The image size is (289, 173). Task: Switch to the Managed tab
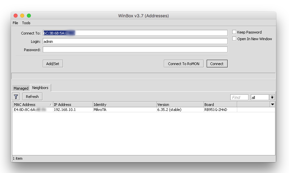(x=21, y=88)
